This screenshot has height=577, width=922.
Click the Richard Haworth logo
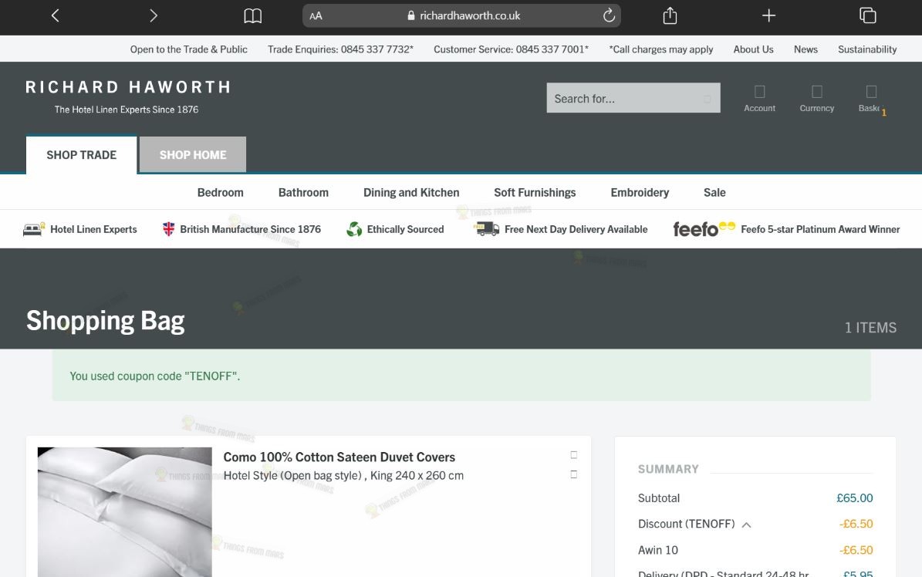127,96
